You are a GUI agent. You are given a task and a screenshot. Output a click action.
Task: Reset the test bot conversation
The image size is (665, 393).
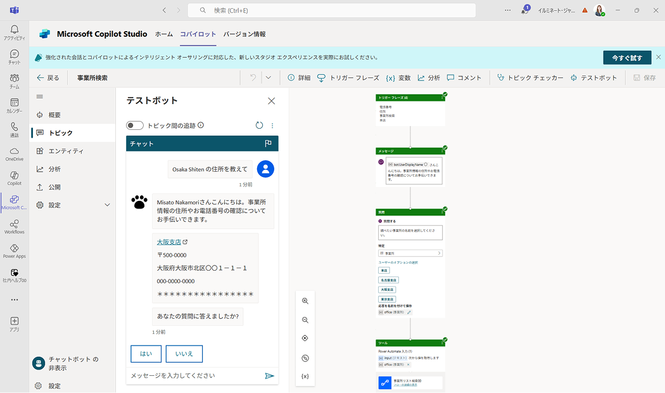click(x=259, y=126)
